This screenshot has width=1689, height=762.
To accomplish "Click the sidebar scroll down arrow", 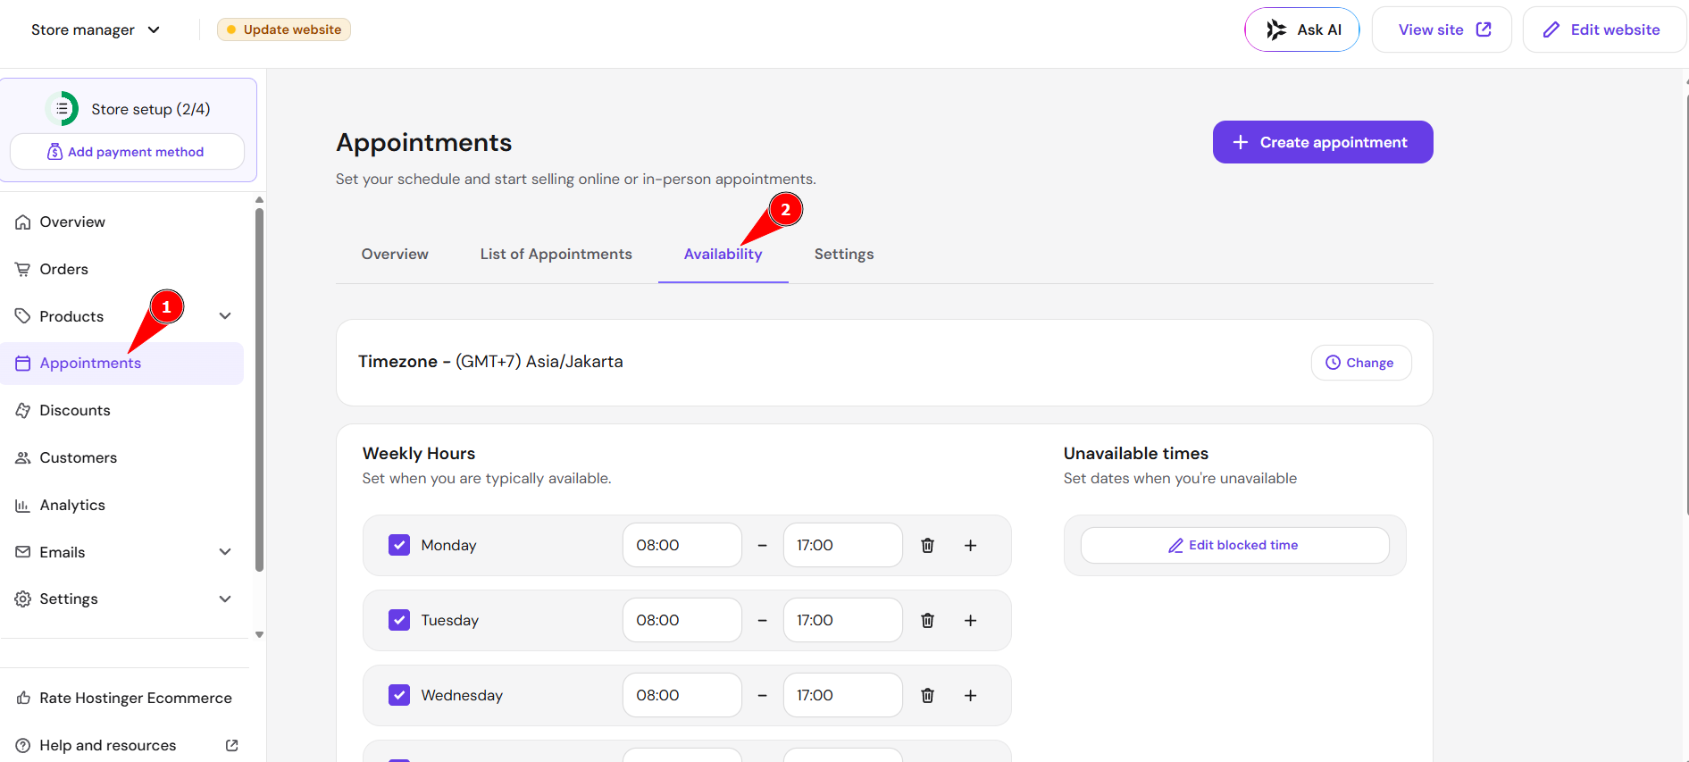I will pyautogui.click(x=259, y=635).
